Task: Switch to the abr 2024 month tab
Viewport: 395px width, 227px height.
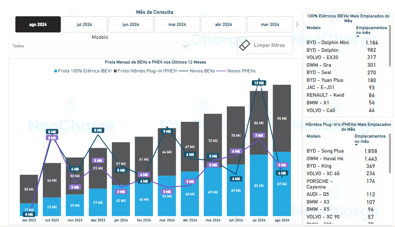Action: pos(224,24)
